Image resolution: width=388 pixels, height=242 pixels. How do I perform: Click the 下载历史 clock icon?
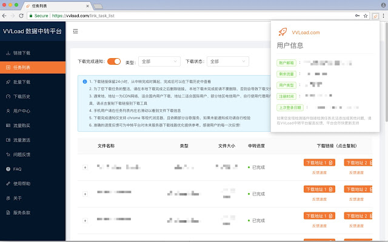point(8,97)
